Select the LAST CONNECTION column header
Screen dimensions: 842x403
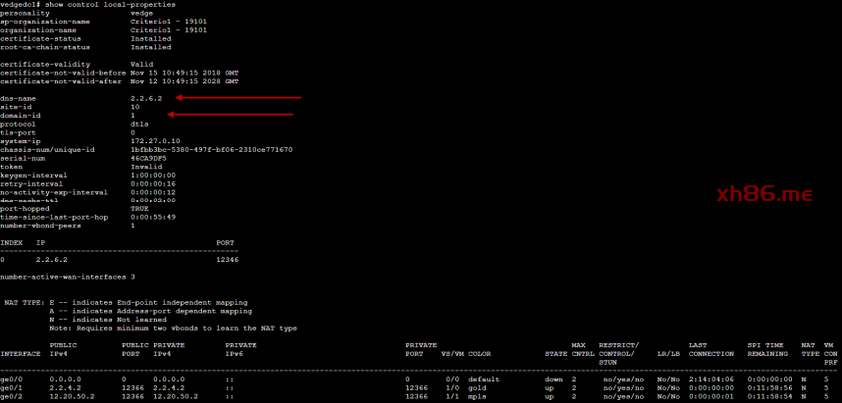point(711,349)
